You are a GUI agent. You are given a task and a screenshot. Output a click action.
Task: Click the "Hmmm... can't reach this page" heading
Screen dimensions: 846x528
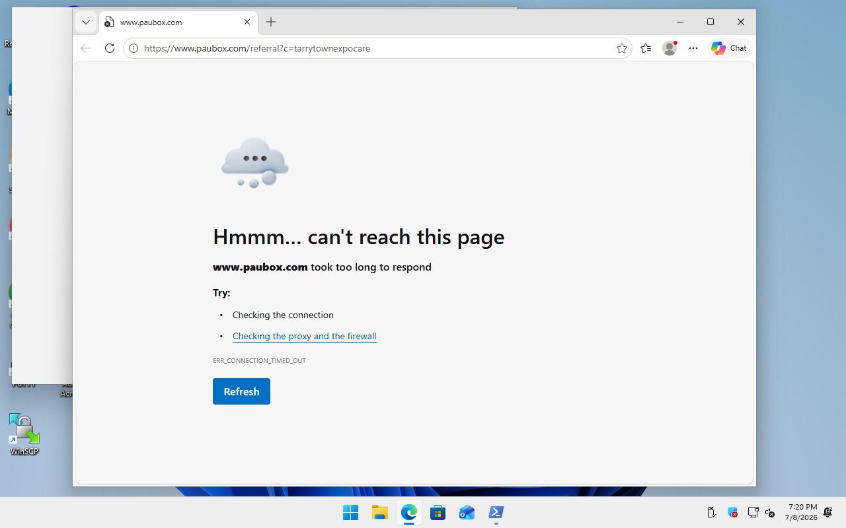pos(358,237)
